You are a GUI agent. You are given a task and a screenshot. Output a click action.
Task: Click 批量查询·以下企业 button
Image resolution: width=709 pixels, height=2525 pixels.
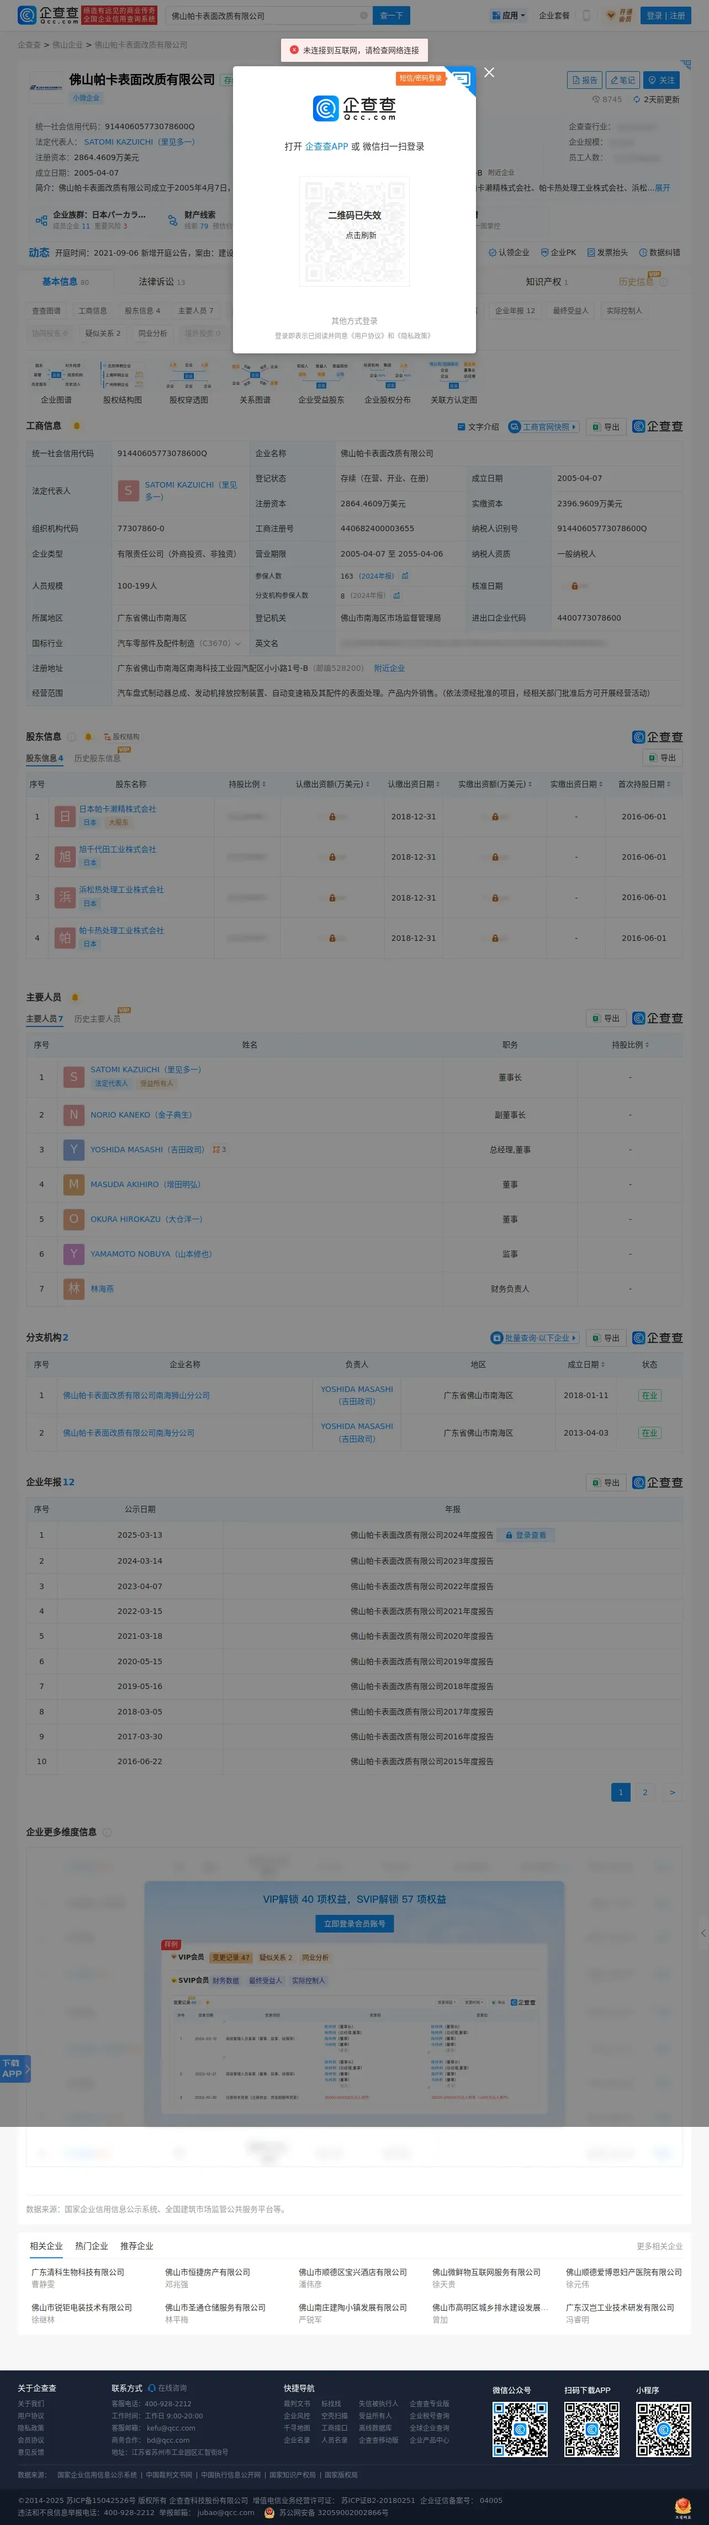pos(535,1339)
